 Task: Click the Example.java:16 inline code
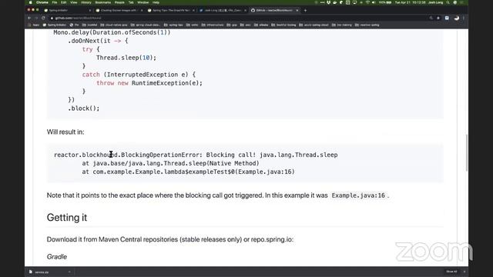point(358,195)
